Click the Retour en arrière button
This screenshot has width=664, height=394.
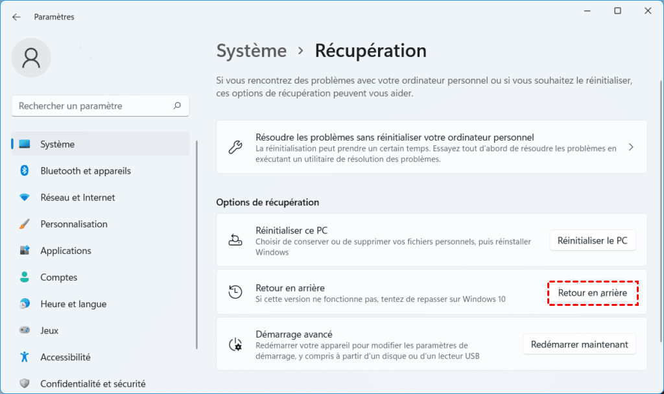click(x=593, y=293)
